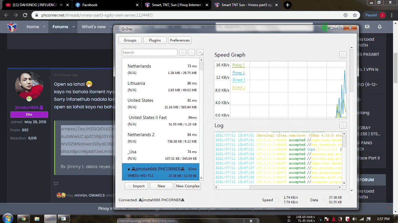The image size is (398, 223).
Task: Click the Chrome address bar URL
Action: tap(97, 15)
